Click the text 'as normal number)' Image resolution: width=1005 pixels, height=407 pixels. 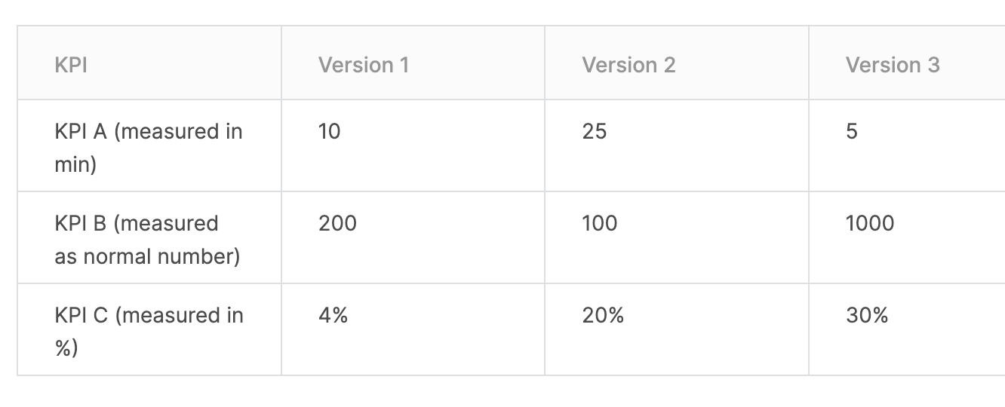coord(147,257)
